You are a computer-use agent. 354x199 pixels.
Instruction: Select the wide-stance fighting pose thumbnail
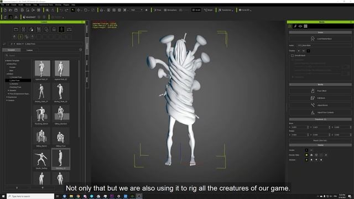pyautogui.click(x=41, y=158)
